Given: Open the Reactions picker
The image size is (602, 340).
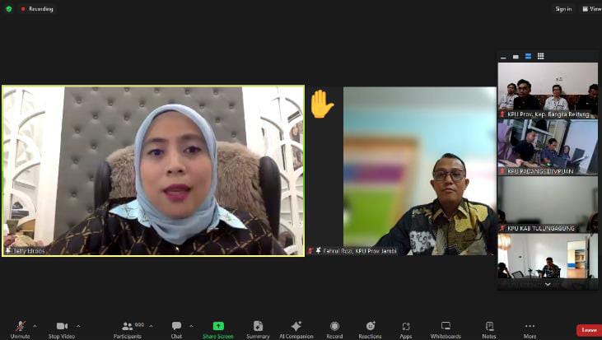Looking at the screenshot, I should coord(370,328).
